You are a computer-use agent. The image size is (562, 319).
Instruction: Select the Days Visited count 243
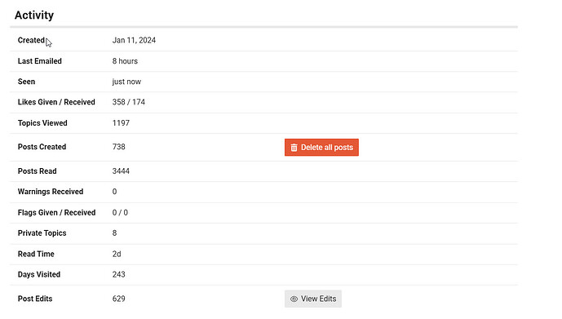[x=118, y=275]
